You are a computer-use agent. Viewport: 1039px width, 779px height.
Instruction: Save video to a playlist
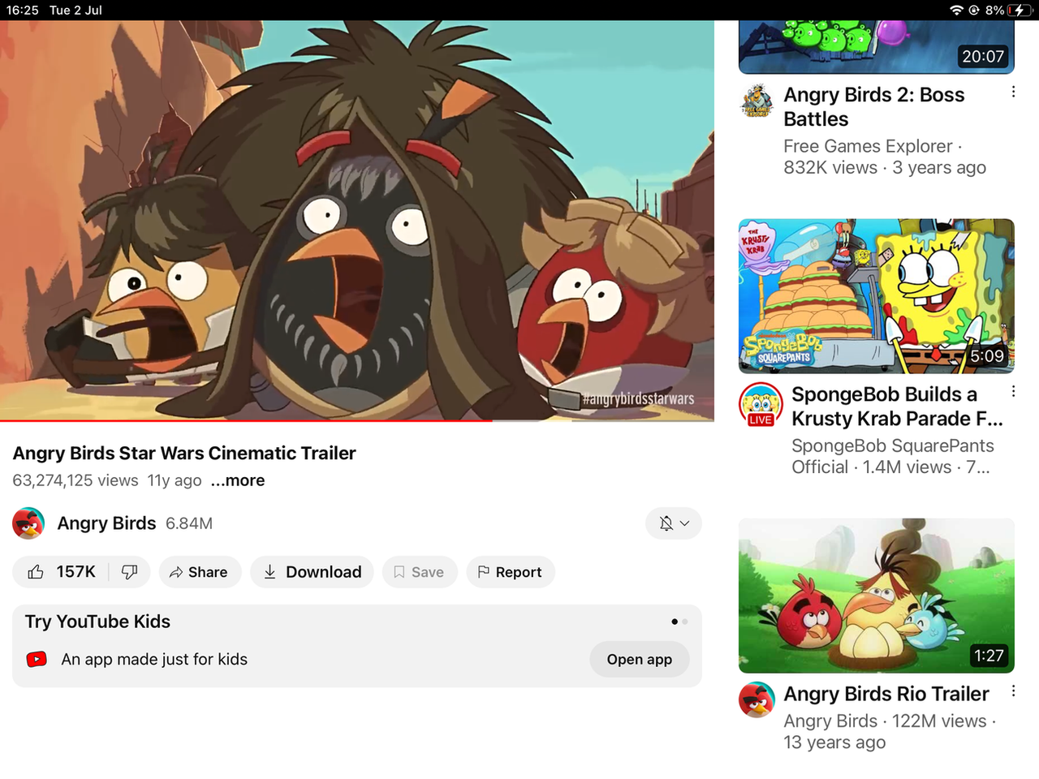420,572
